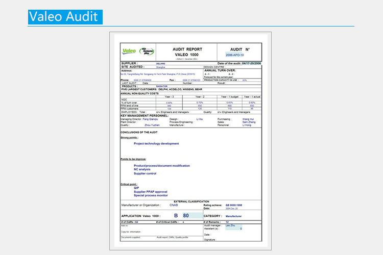Click the '# of Remarks :' label
383x255 pixels.
212,222
